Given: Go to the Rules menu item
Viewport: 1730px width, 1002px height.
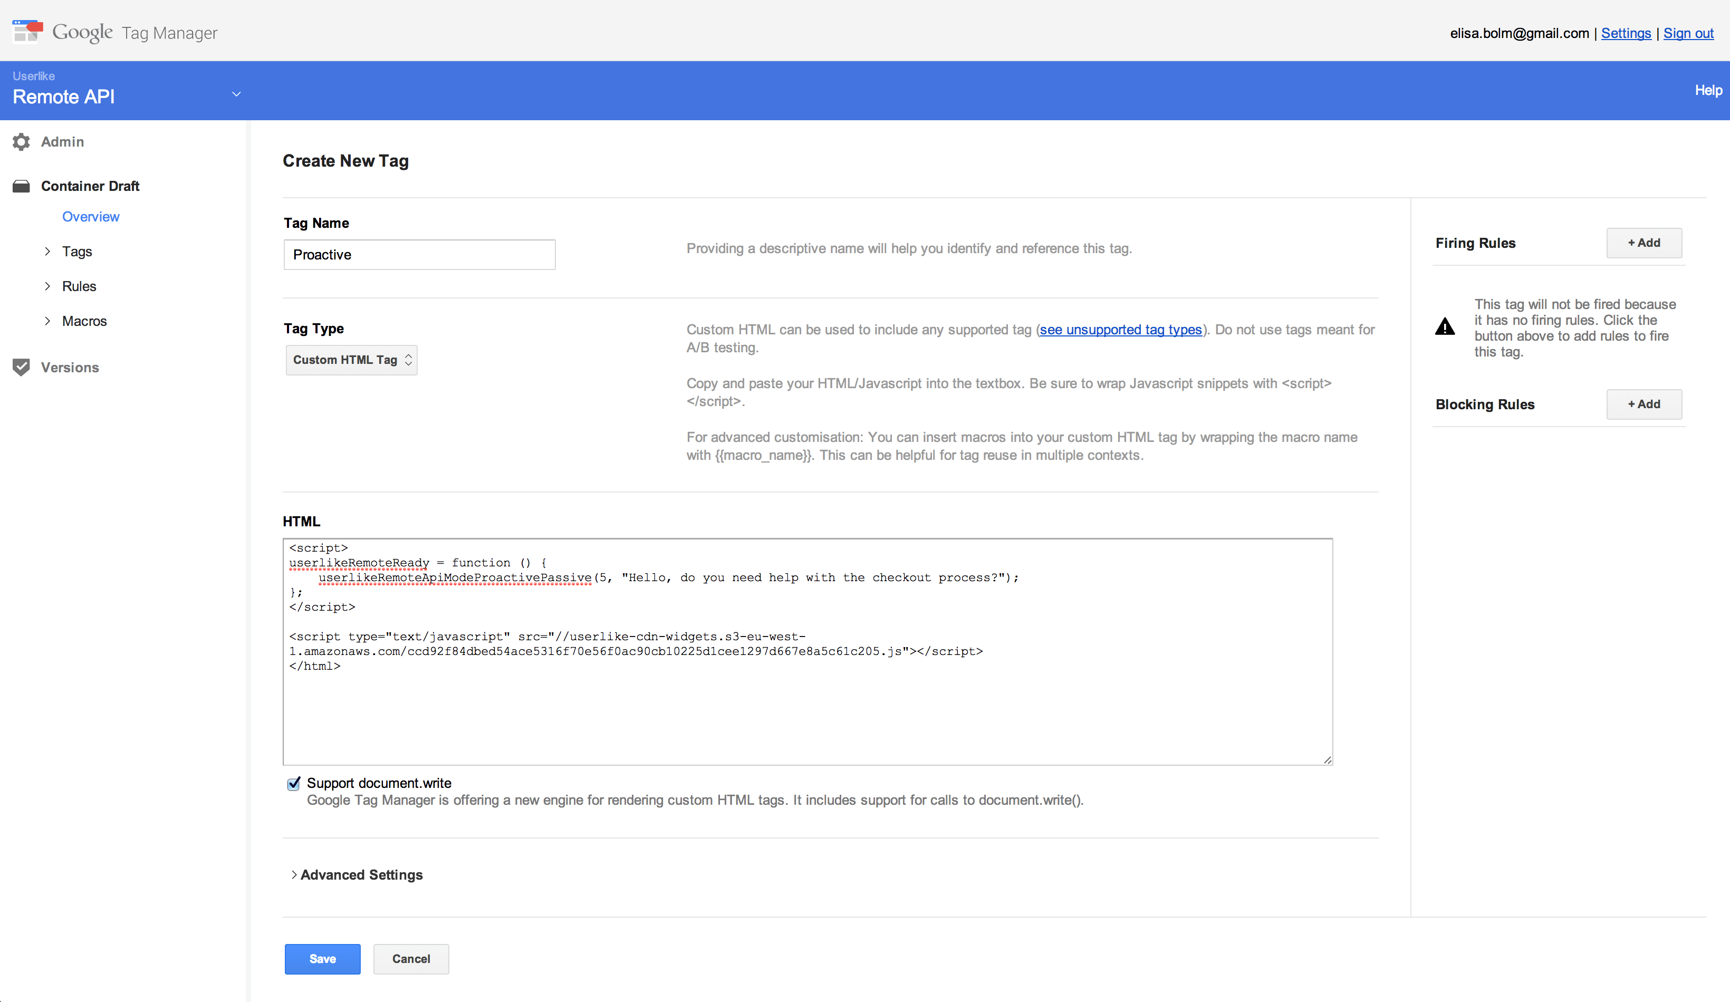Looking at the screenshot, I should 79,286.
